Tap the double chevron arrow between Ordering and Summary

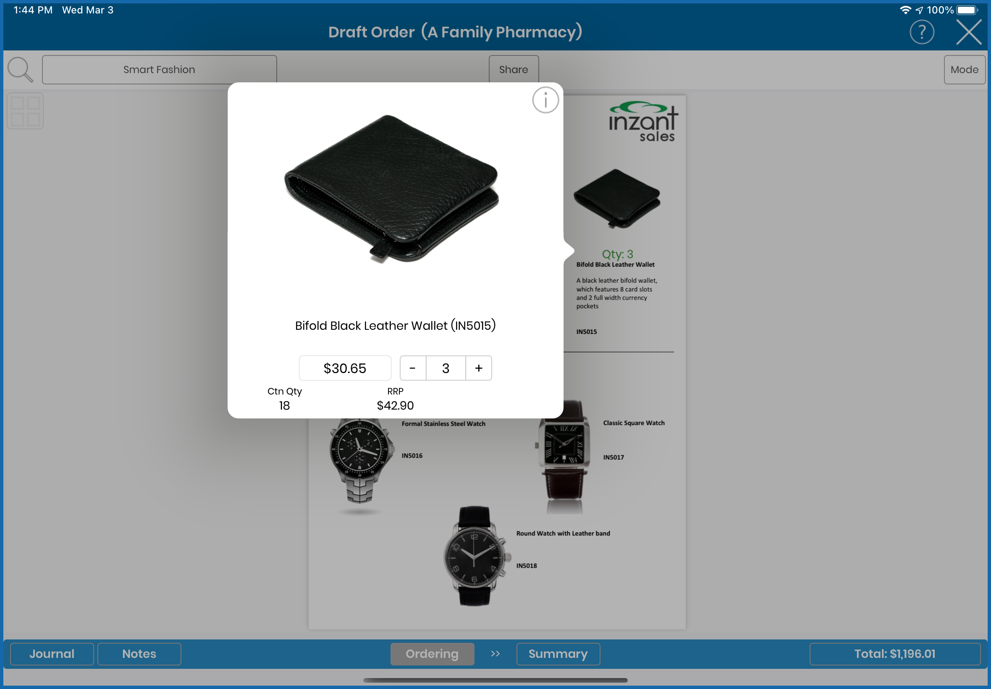495,654
